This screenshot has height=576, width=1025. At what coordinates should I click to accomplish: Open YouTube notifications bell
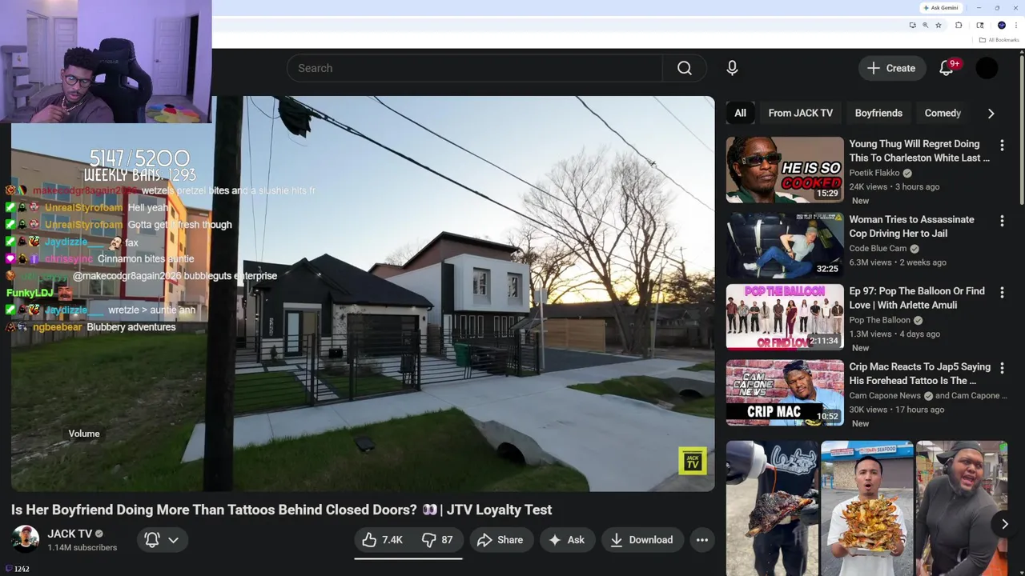point(947,68)
